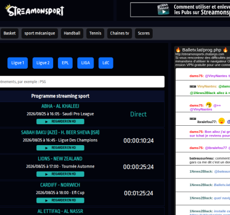
Task: Click the Efl Cup date line
Action: tap(60, 192)
